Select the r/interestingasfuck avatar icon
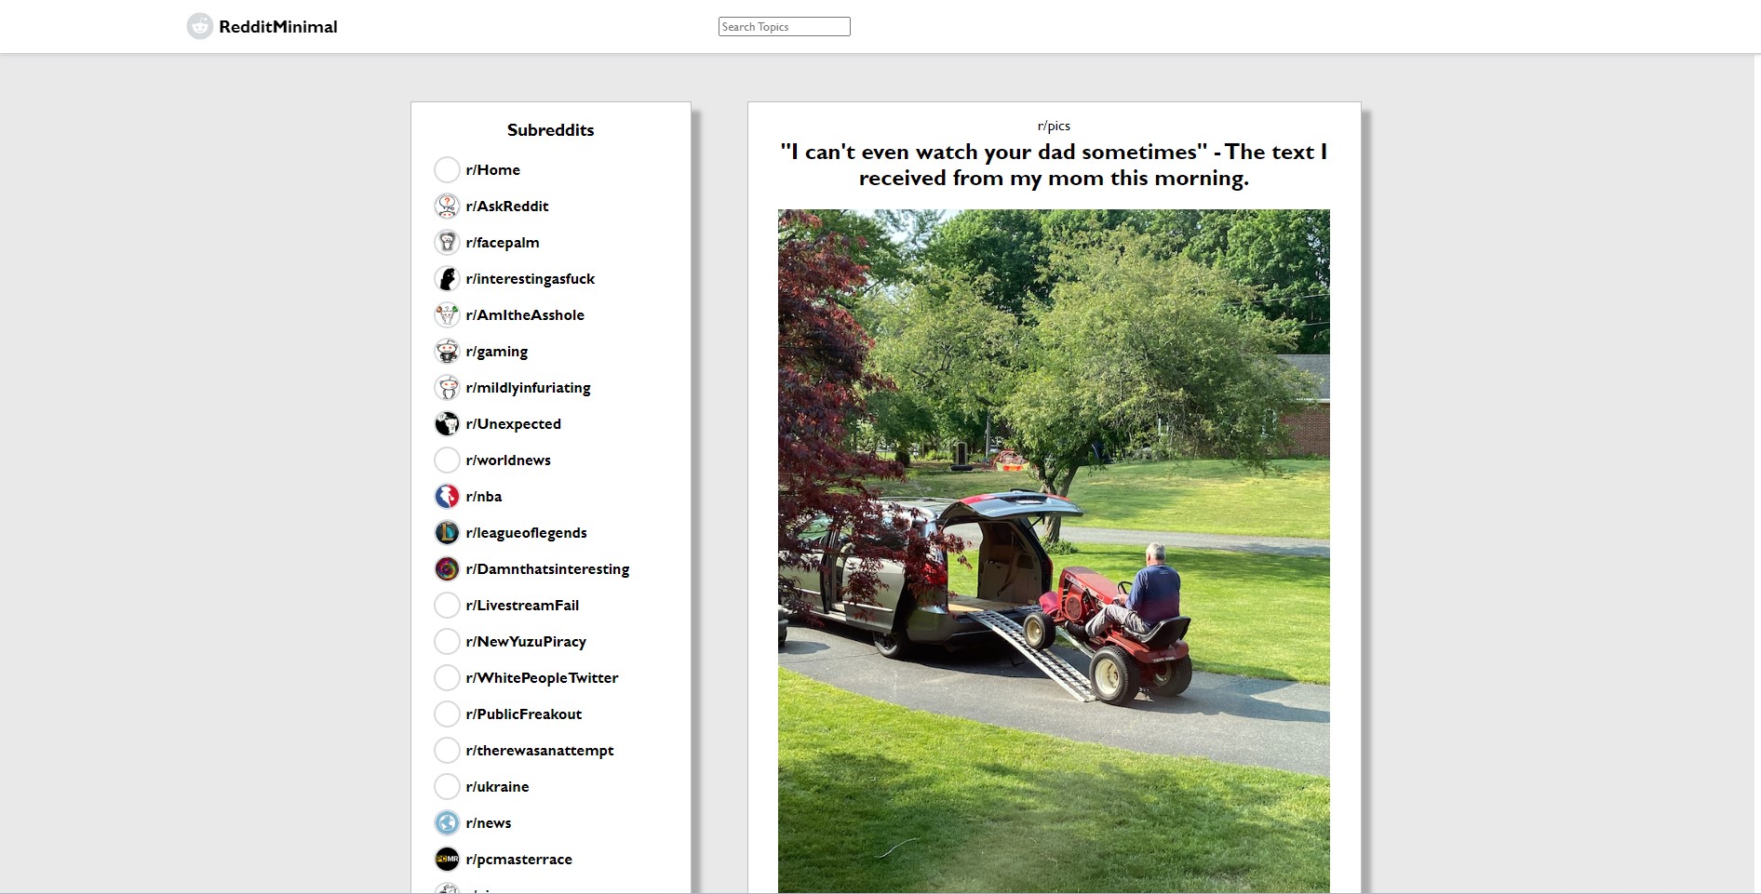 click(447, 278)
